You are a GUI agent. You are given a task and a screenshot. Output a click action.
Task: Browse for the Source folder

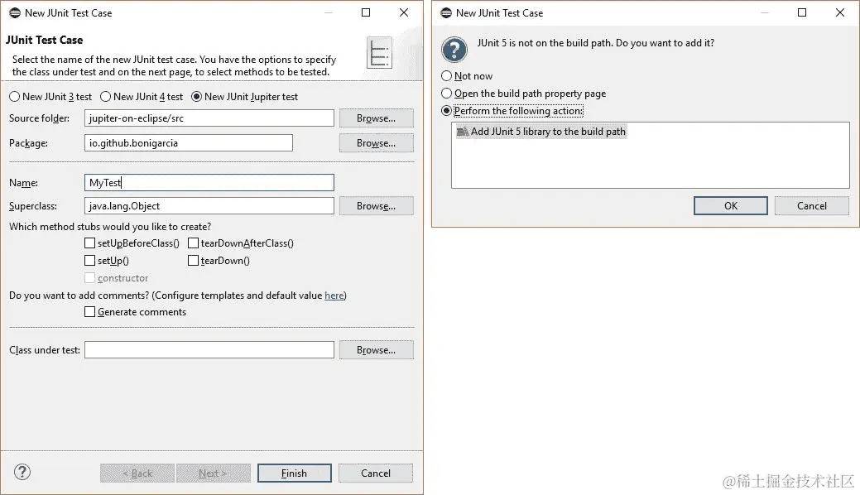(x=377, y=118)
